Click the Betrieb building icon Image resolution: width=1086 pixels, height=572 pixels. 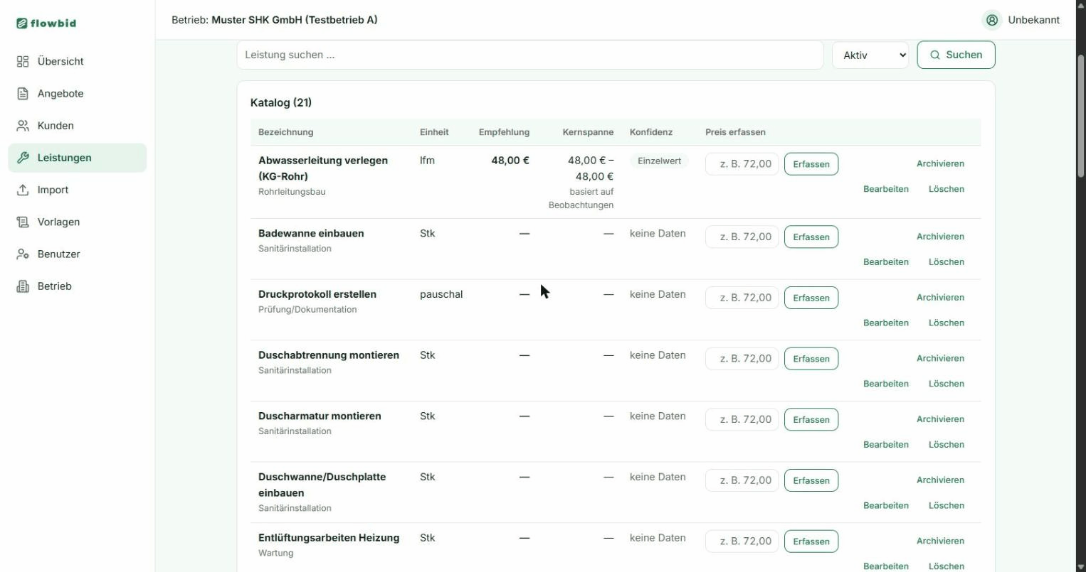coord(23,286)
